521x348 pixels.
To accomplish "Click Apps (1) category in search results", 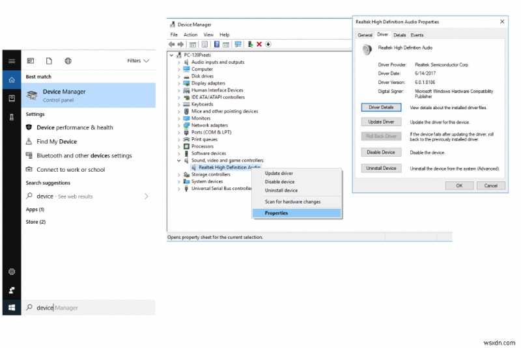I will pos(35,209).
